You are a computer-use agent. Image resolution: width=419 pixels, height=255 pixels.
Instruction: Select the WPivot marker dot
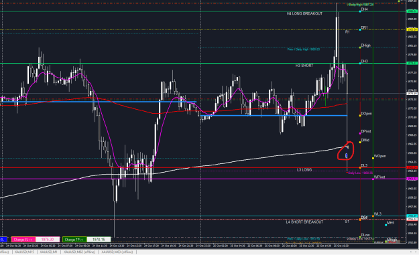click(x=373, y=179)
